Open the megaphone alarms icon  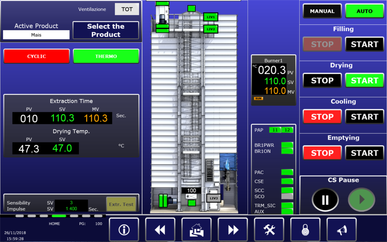(x=341, y=230)
